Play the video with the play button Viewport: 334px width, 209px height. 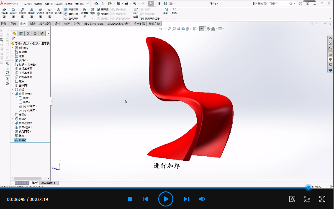click(166, 199)
